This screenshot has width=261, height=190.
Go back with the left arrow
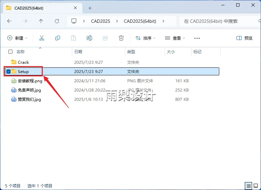9,21
